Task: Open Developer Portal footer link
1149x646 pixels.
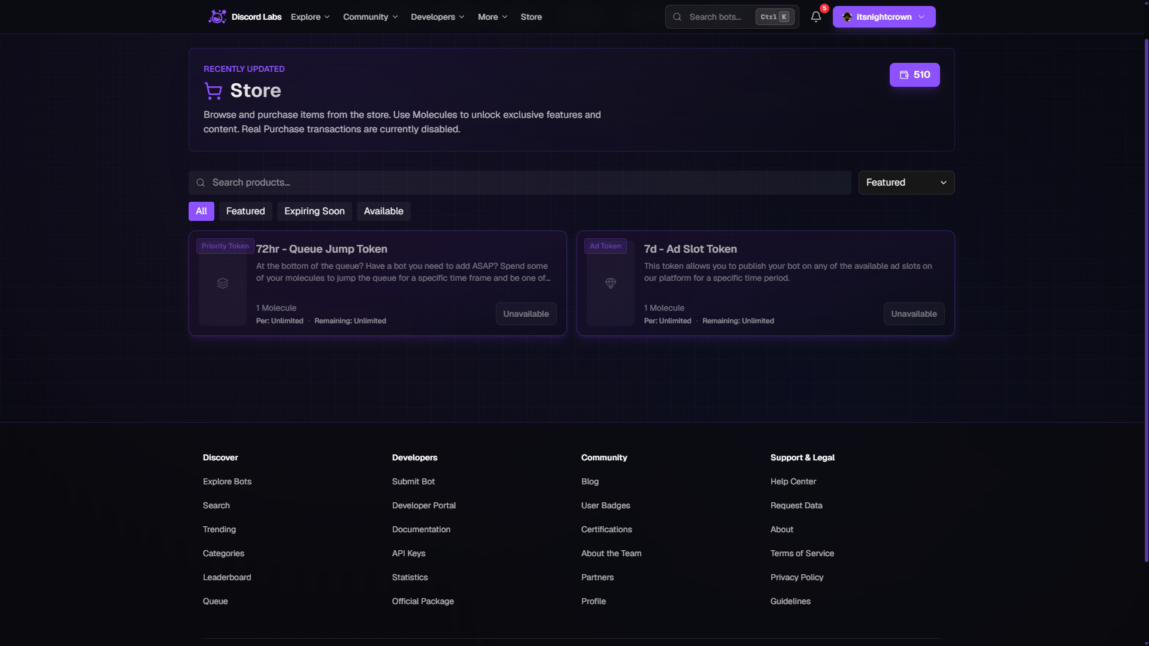Action: pos(424,505)
